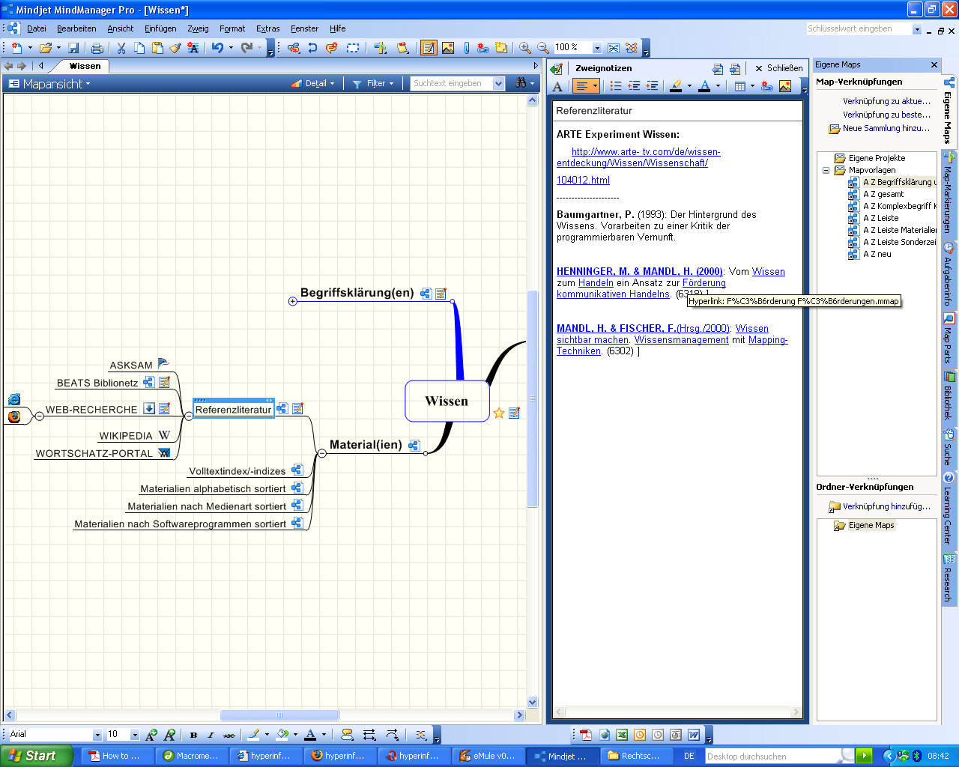The width and height of the screenshot is (959, 767).
Task: Expand the Begriffsklärung(en) branch plus sign
Action: tap(293, 301)
